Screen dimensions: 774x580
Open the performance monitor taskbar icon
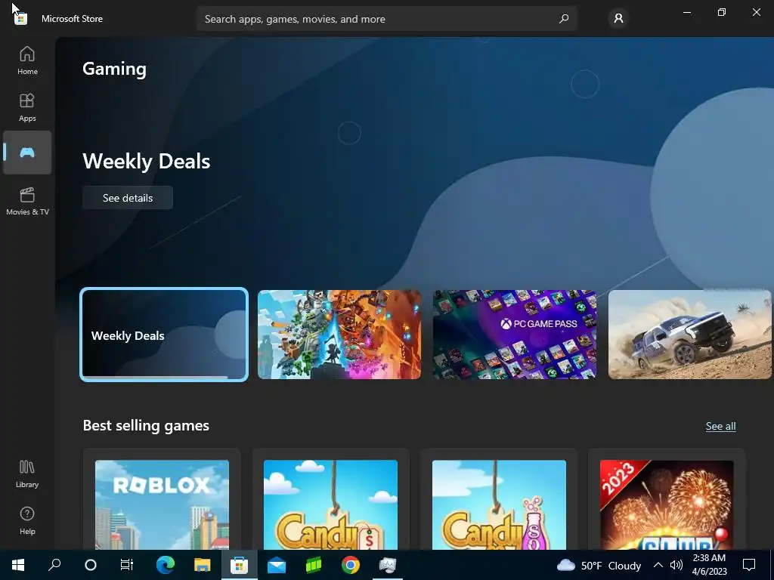388,565
